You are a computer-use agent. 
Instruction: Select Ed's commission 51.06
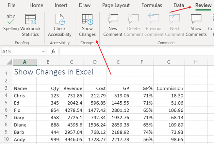click(169, 103)
